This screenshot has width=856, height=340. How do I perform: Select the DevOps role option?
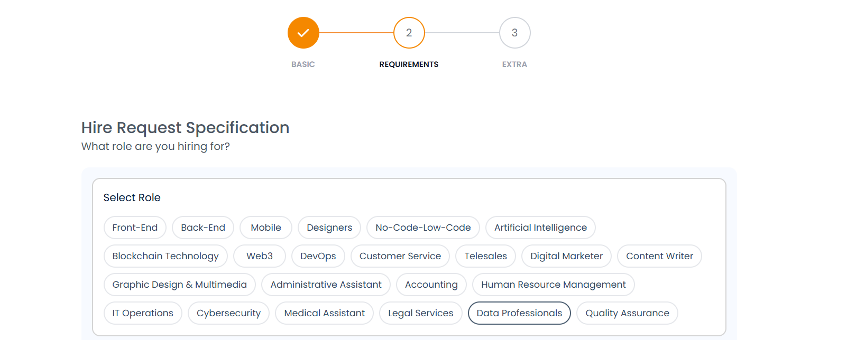(x=318, y=256)
